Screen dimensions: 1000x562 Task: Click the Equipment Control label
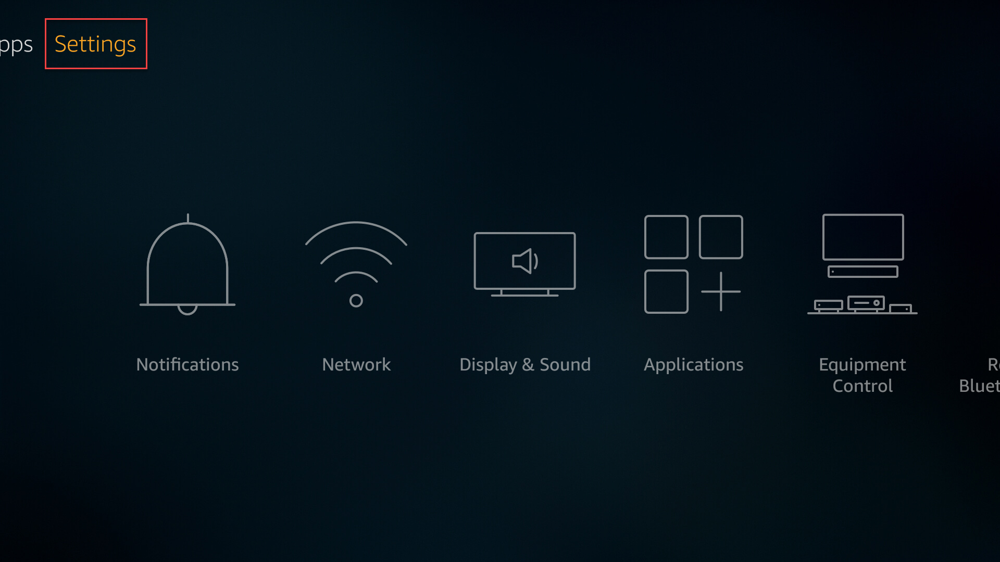863,375
